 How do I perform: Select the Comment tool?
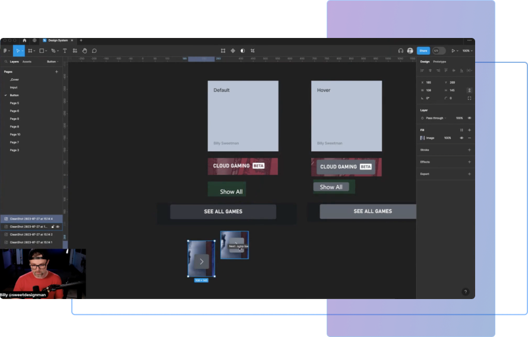coord(94,51)
